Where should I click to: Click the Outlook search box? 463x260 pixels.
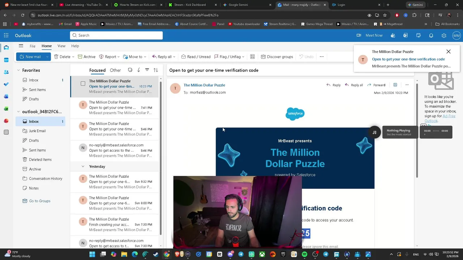coord(116,35)
